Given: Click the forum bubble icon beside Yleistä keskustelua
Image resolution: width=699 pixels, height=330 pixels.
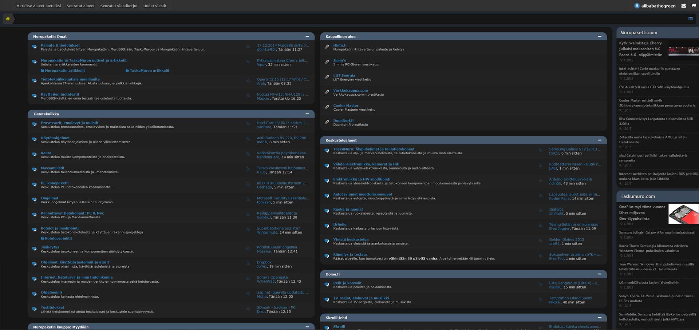Looking at the screenshot, I should (327, 241).
